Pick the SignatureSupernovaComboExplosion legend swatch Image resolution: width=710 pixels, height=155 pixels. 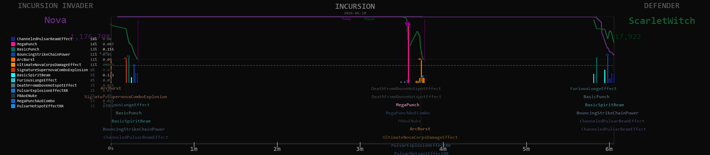pyautogui.click(x=13, y=70)
